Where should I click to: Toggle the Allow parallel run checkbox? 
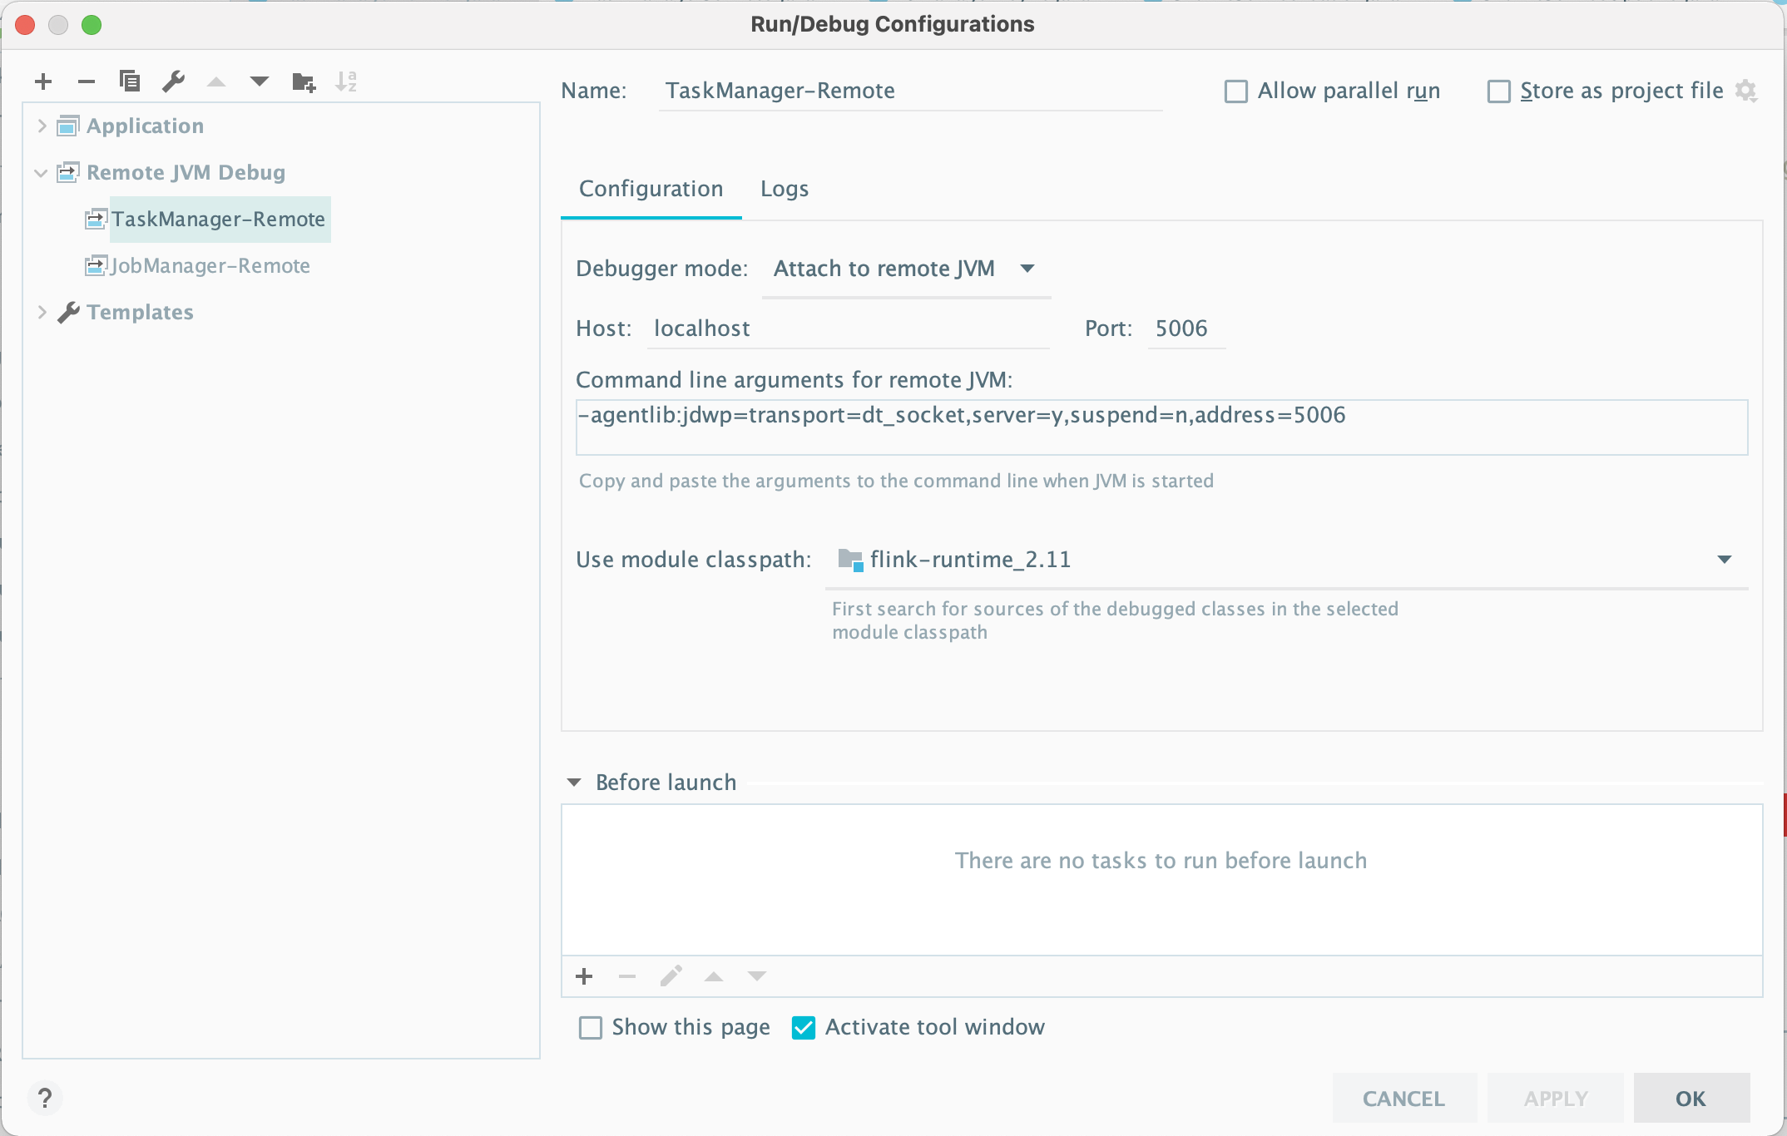[1235, 90]
